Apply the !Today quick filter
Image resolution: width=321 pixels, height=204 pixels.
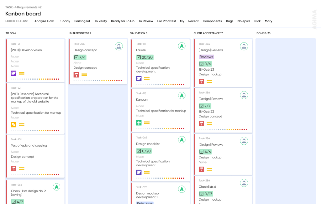65,21
